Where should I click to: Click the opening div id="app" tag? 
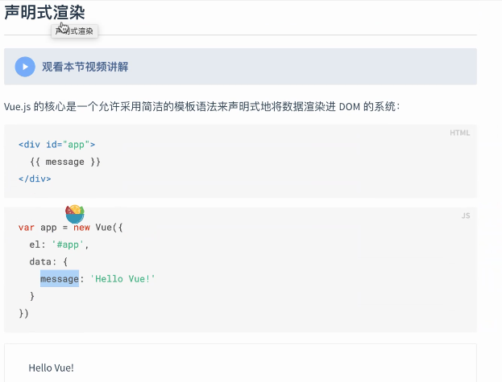click(56, 145)
